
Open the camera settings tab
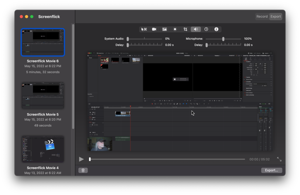coord(154,29)
